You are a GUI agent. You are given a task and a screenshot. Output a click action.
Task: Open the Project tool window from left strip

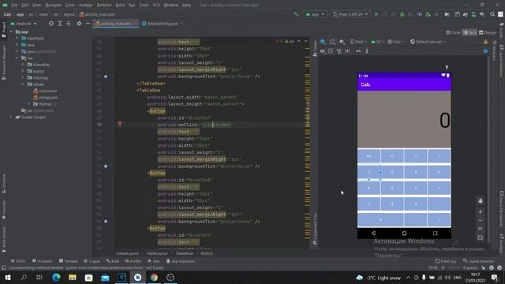pos(4,30)
